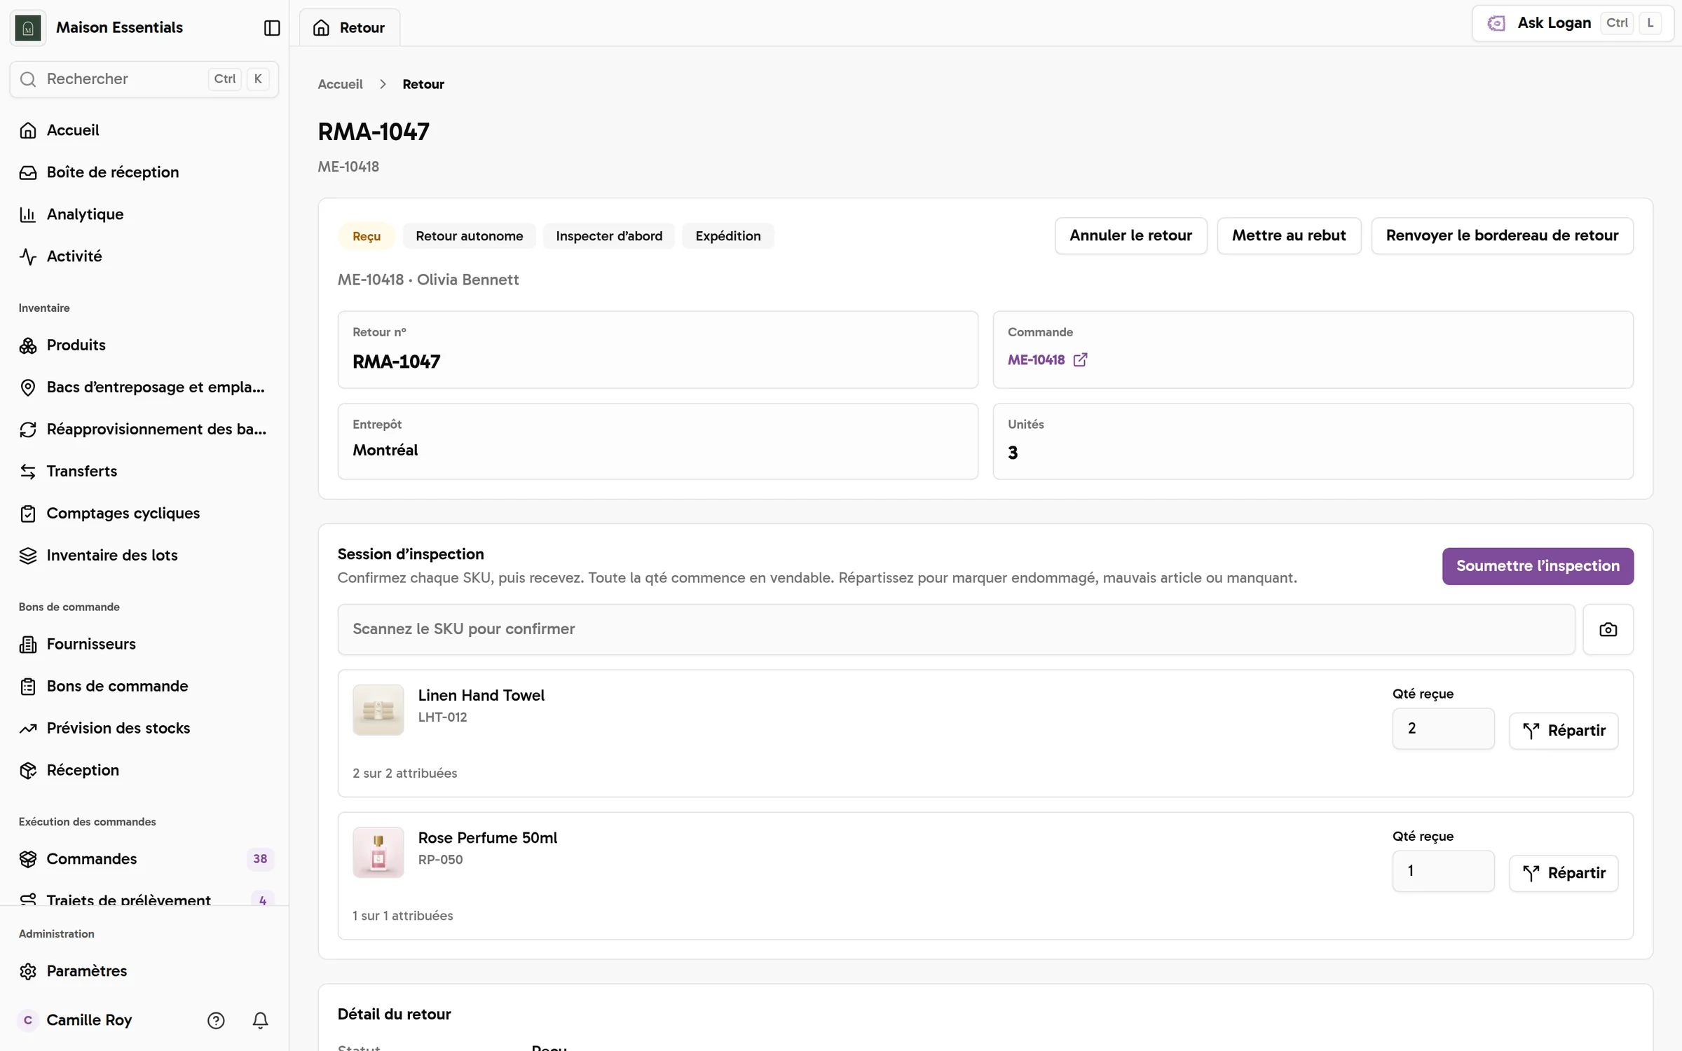Open Commandes with 38 badge
This screenshot has width=1682, height=1051.
pos(144,859)
